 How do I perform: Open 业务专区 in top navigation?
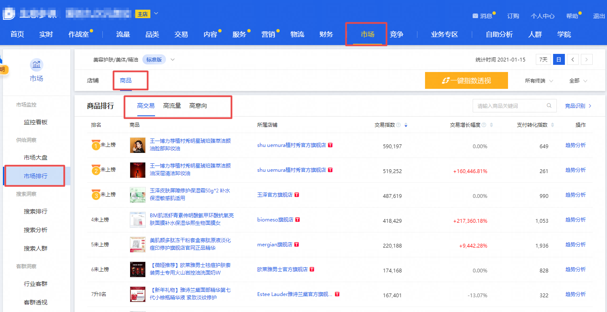[x=444, y=35]
